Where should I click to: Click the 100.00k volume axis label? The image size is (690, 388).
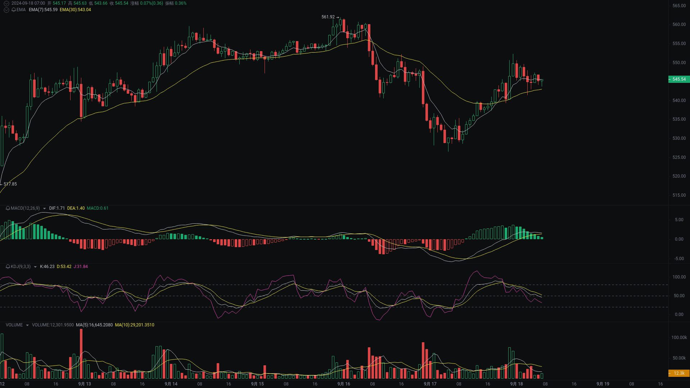point(679,338)
